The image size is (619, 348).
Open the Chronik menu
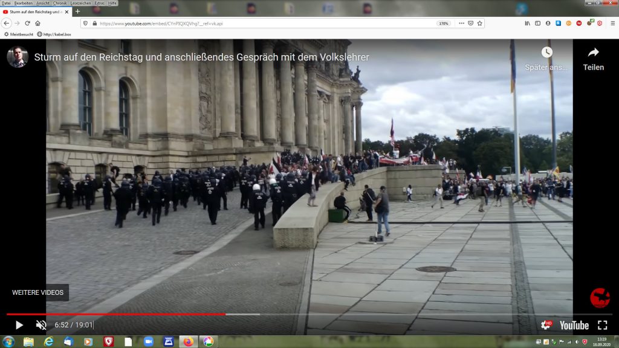pos(60,3)
